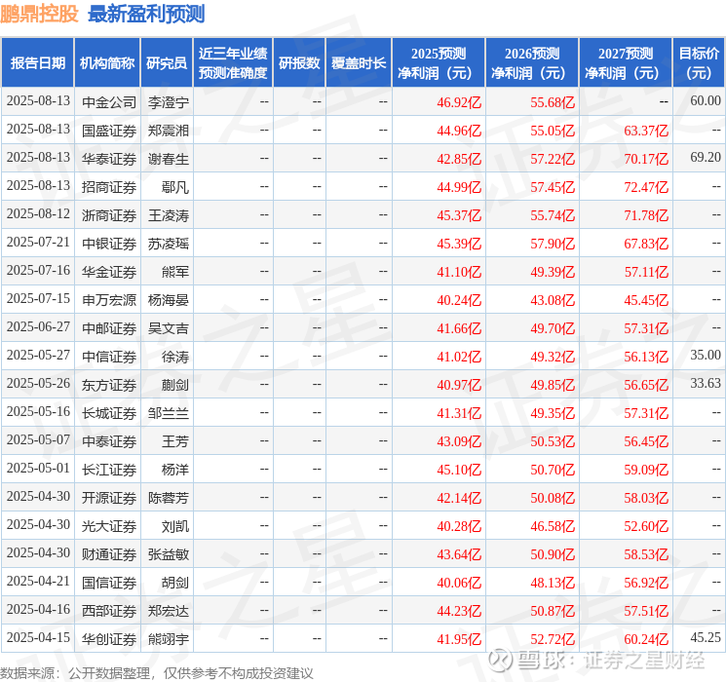Click the date 2025-07-16
726x682 pixels.
tap(38, 271)
